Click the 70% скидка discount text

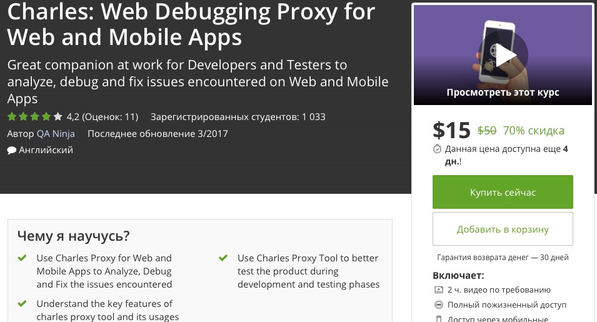[533, 131]
